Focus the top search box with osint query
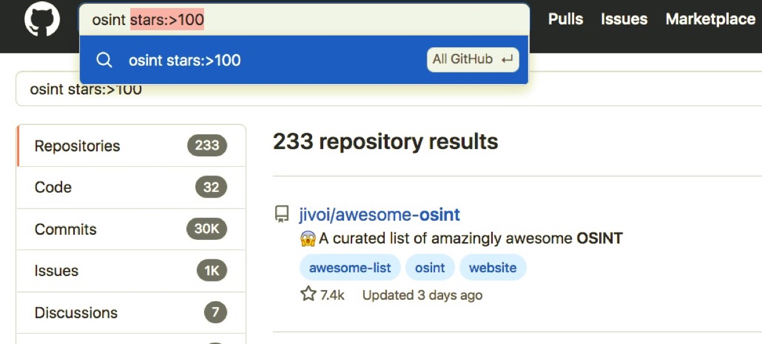Screen dimensions: 762x344 pyautogui.click(x=304, y=20)
